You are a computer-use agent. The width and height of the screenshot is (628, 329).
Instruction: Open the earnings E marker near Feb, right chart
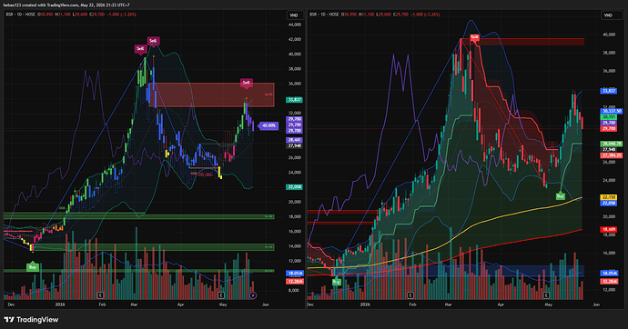point(410,295)
